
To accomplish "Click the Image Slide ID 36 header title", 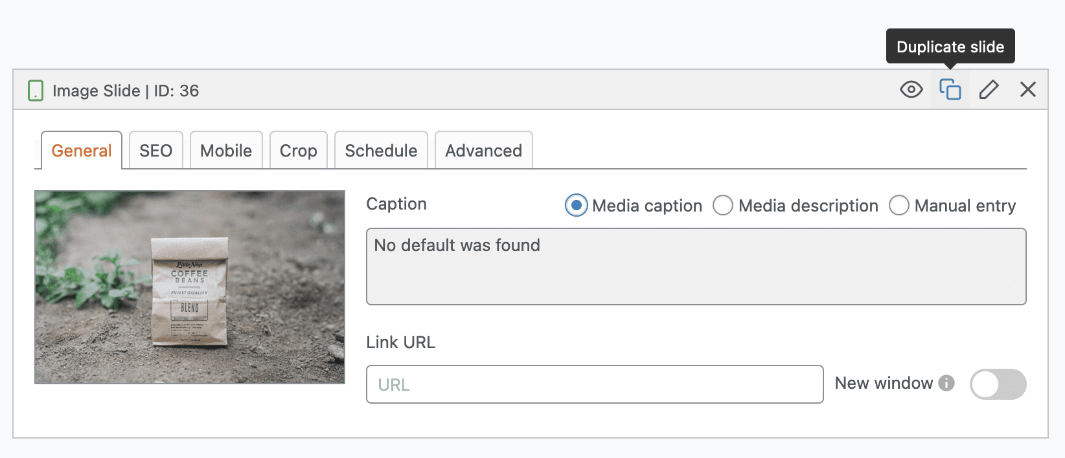I will coord(126,91).
